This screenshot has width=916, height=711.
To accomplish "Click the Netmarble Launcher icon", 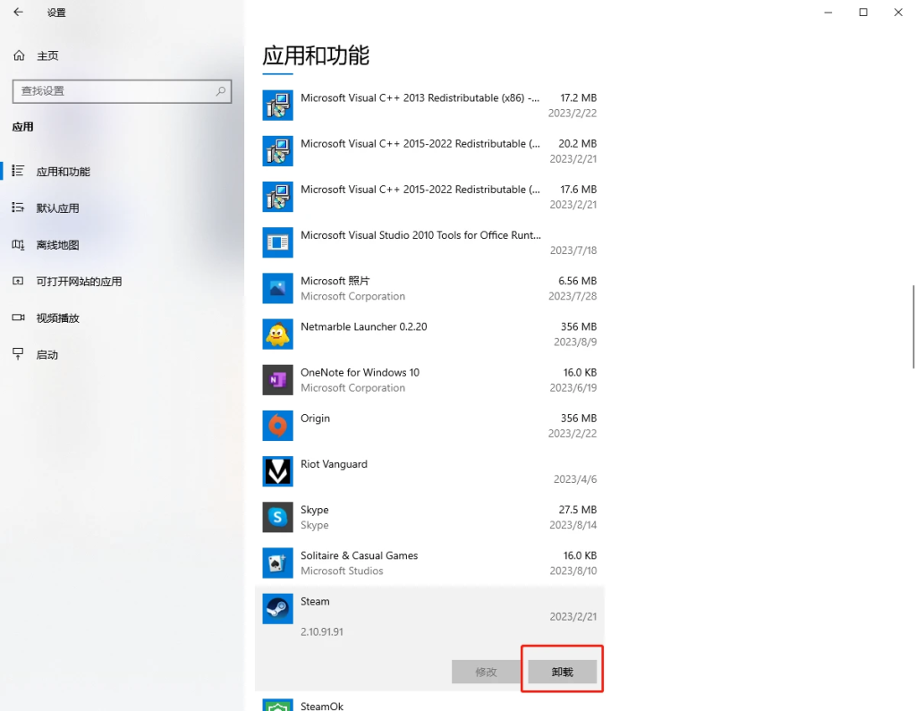I will tap(277, 334).
